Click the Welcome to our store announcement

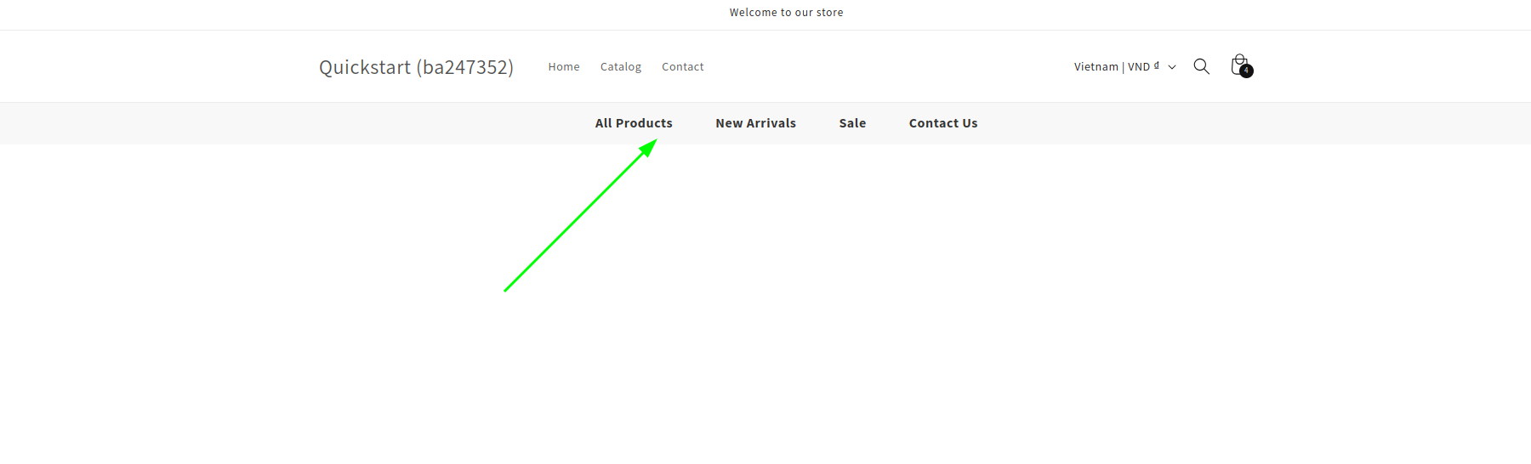(786, 13)
